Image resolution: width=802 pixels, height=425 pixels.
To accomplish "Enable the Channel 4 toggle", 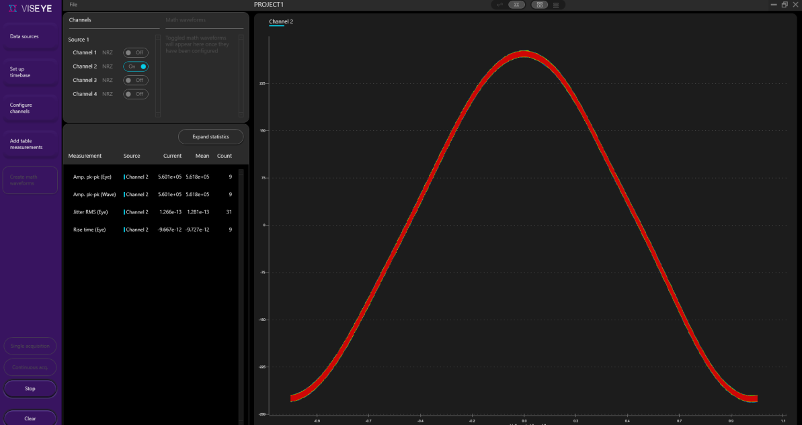I will pos(135,94).
